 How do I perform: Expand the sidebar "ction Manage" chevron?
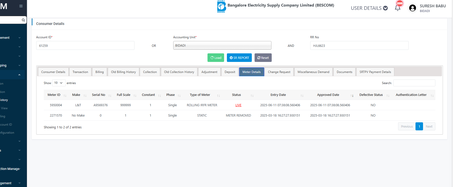[20, 169]
